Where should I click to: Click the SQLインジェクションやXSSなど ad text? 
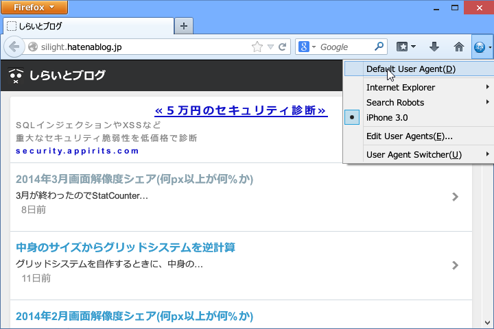[89, 125]
